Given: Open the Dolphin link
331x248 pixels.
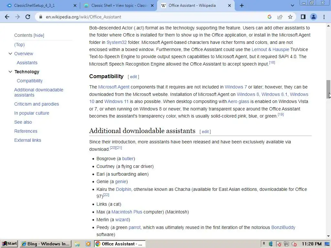Looking at the screenshot, I should click(123, 189).
